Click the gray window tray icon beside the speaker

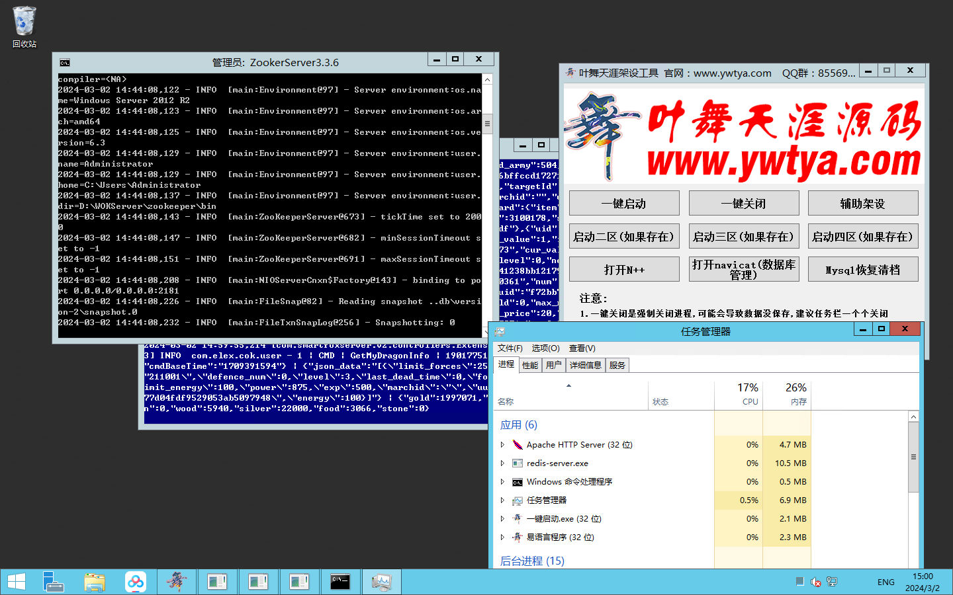tap(800, 582)
